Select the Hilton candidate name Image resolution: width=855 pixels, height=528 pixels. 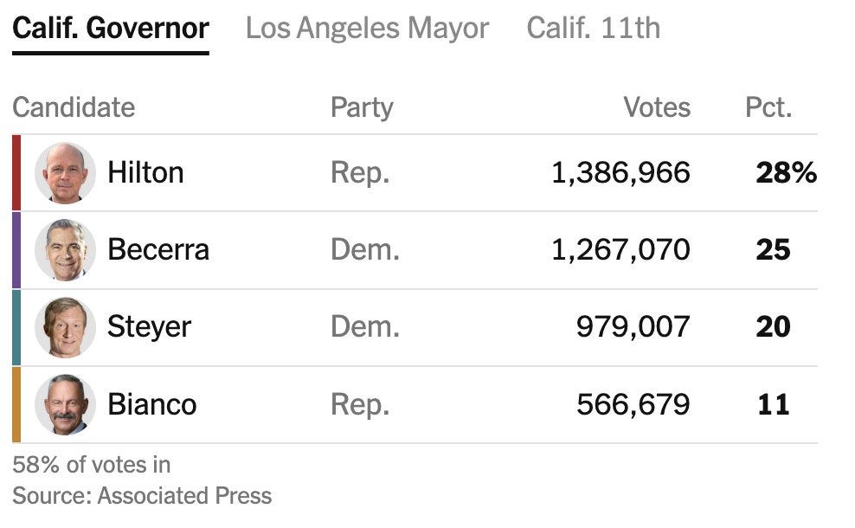[x=145, y=172]
